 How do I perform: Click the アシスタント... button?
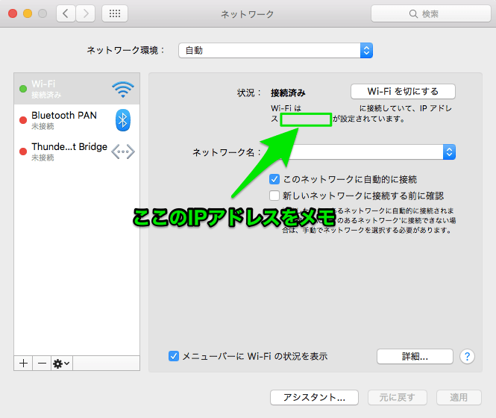click(x=314, y=397)
